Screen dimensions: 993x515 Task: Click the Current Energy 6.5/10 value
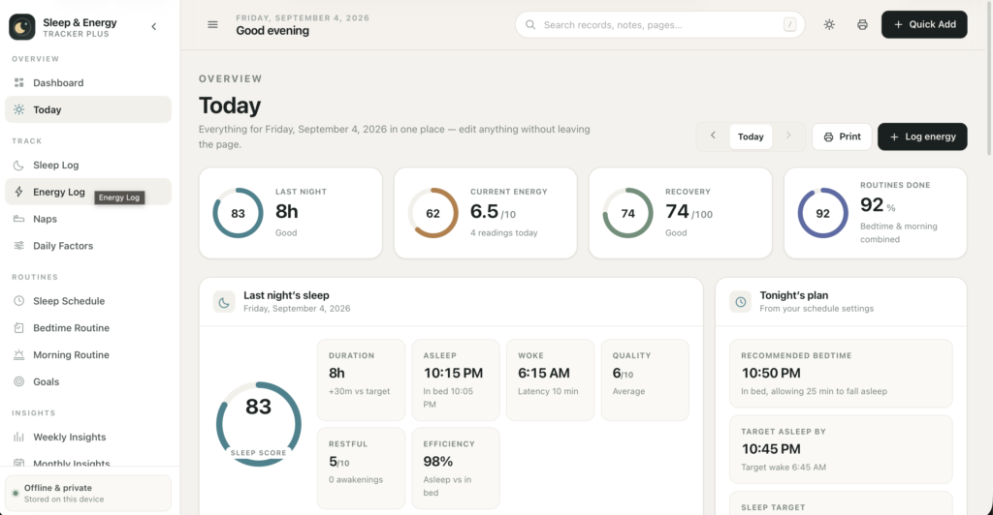[493, 212]
